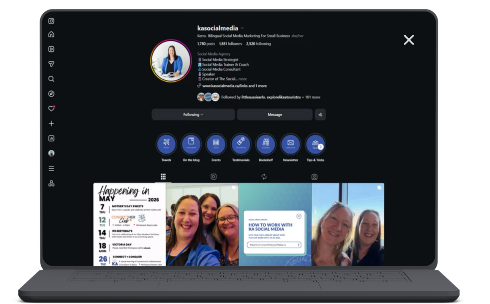Open the How to Work With KA post
The width and height of the screenshot is (490, 304).
275,225
